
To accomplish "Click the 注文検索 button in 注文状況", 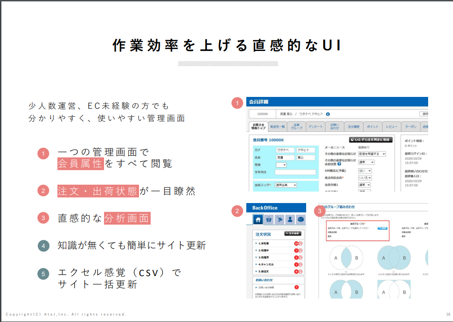I will (293, 233).
